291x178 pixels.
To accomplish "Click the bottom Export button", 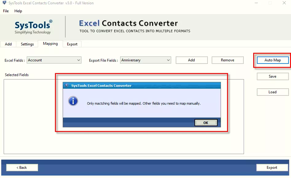I will [272, 168].
